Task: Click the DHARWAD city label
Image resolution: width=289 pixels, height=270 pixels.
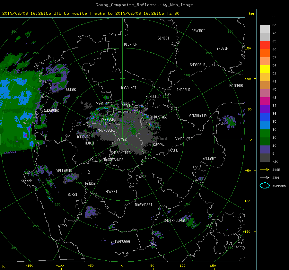Action: 83,137
